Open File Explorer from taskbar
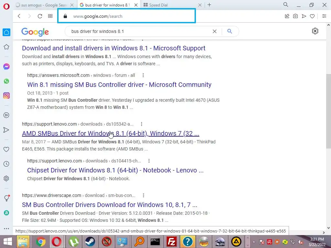Viewport: 331px width, 248px height. point(23,242)
